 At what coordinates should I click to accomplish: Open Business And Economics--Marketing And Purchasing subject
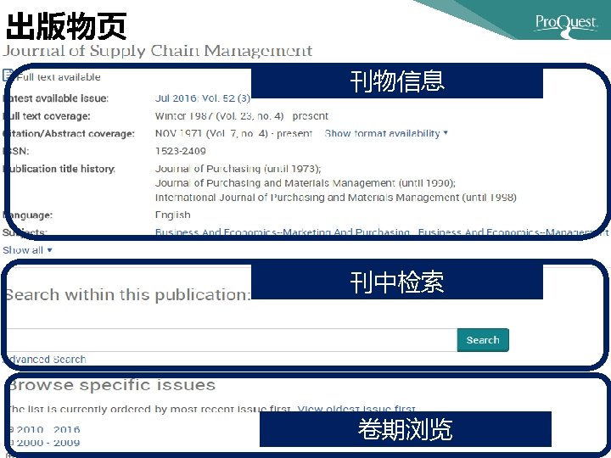pyautogui.click(x=282, y=232)
